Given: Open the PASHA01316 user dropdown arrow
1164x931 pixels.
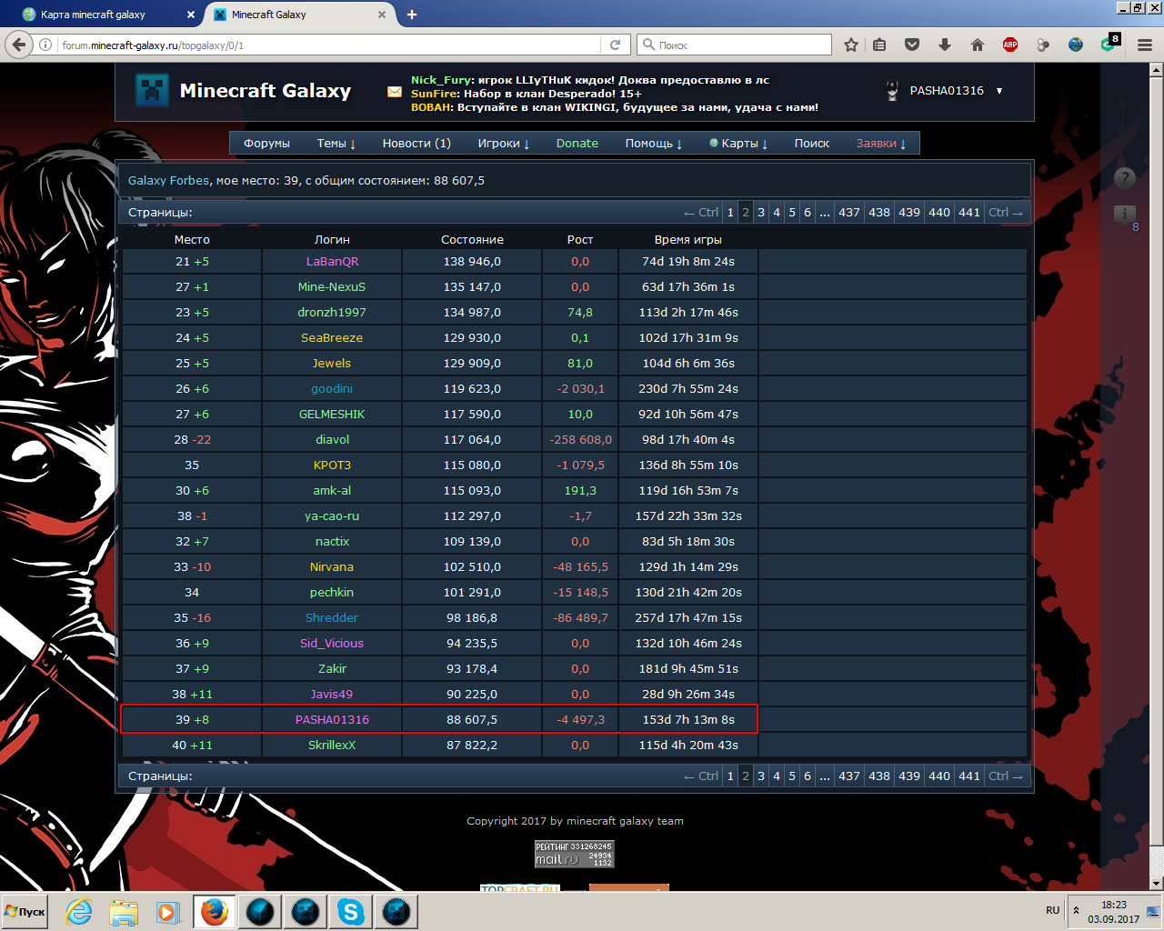Looking at the screenshot, I should pyautogui.click(x=999, y=91).
